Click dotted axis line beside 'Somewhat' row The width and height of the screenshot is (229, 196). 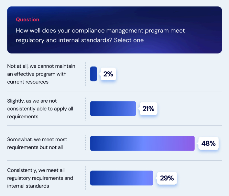[86, 143]
